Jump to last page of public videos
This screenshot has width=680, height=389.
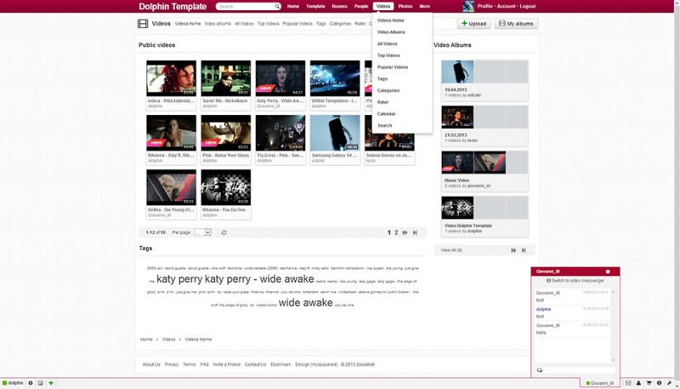tap(415, 232)
